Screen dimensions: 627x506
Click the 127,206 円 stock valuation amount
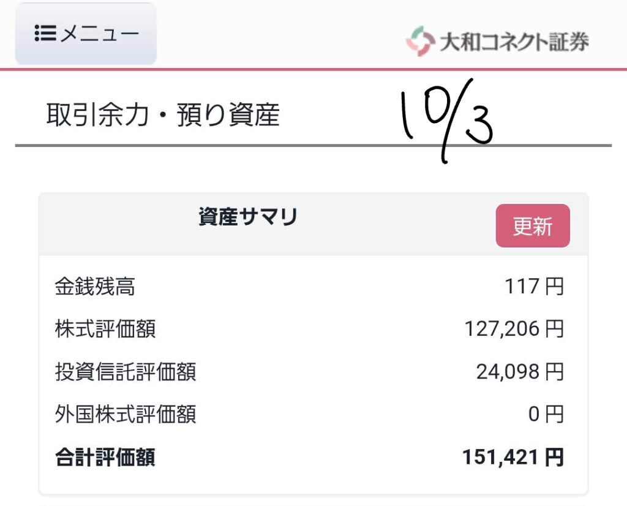514,329
